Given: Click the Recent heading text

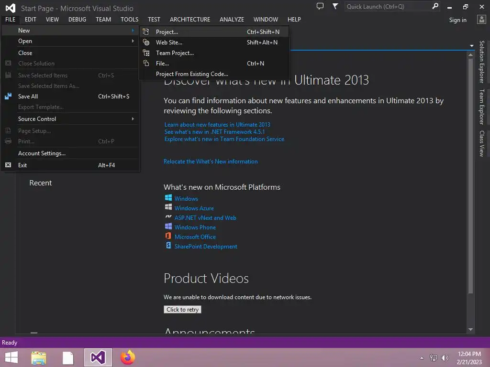Looking at the screenshot, I should coord(40,183).
